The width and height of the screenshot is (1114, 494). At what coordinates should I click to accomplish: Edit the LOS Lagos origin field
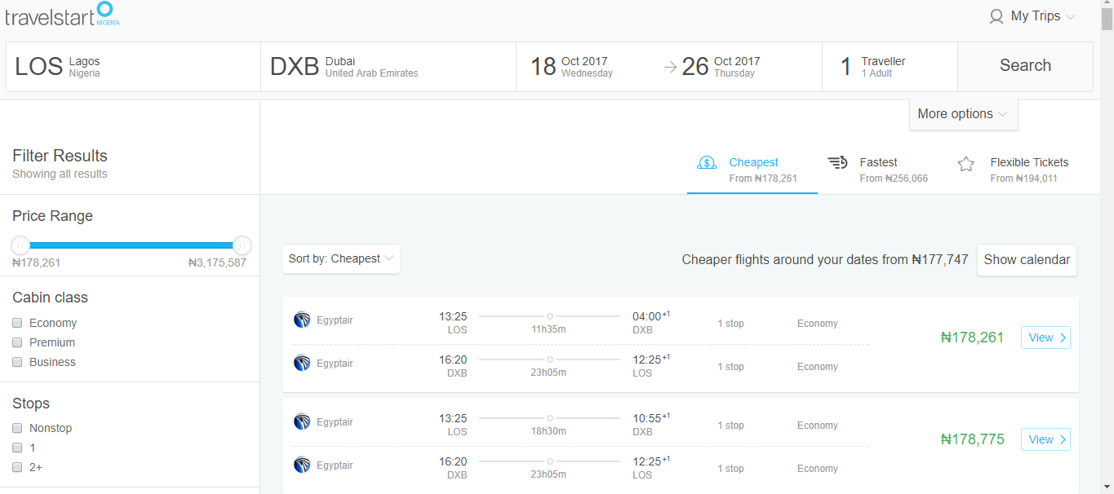pos(133,67)
